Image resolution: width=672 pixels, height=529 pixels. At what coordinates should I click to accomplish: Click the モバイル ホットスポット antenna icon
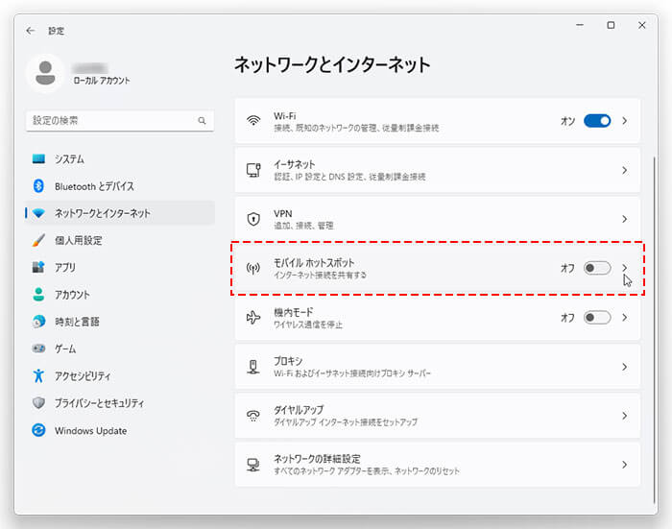tap(253, 269)
